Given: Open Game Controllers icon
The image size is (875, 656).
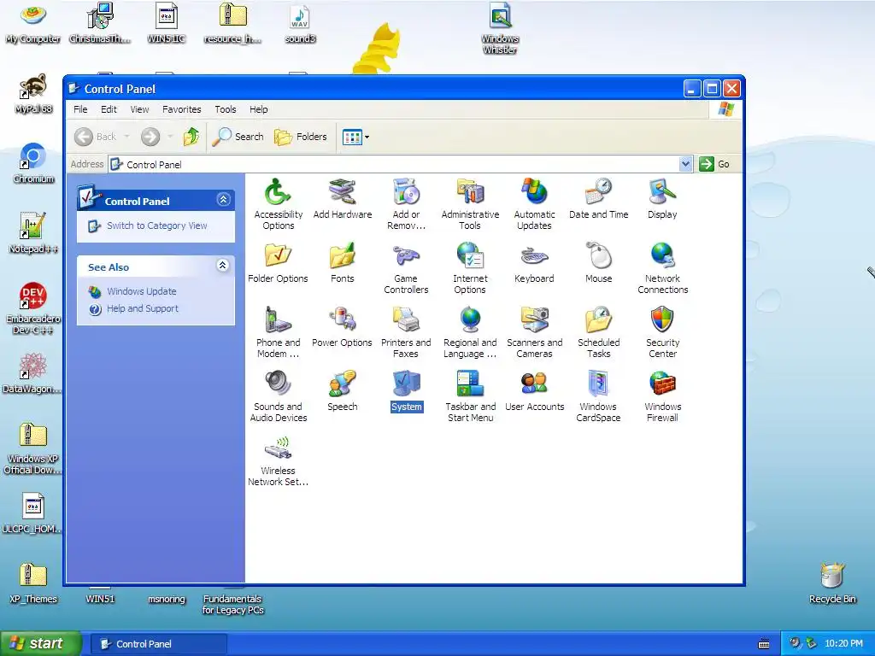Looking at the screenshot, I should point(406,256).
